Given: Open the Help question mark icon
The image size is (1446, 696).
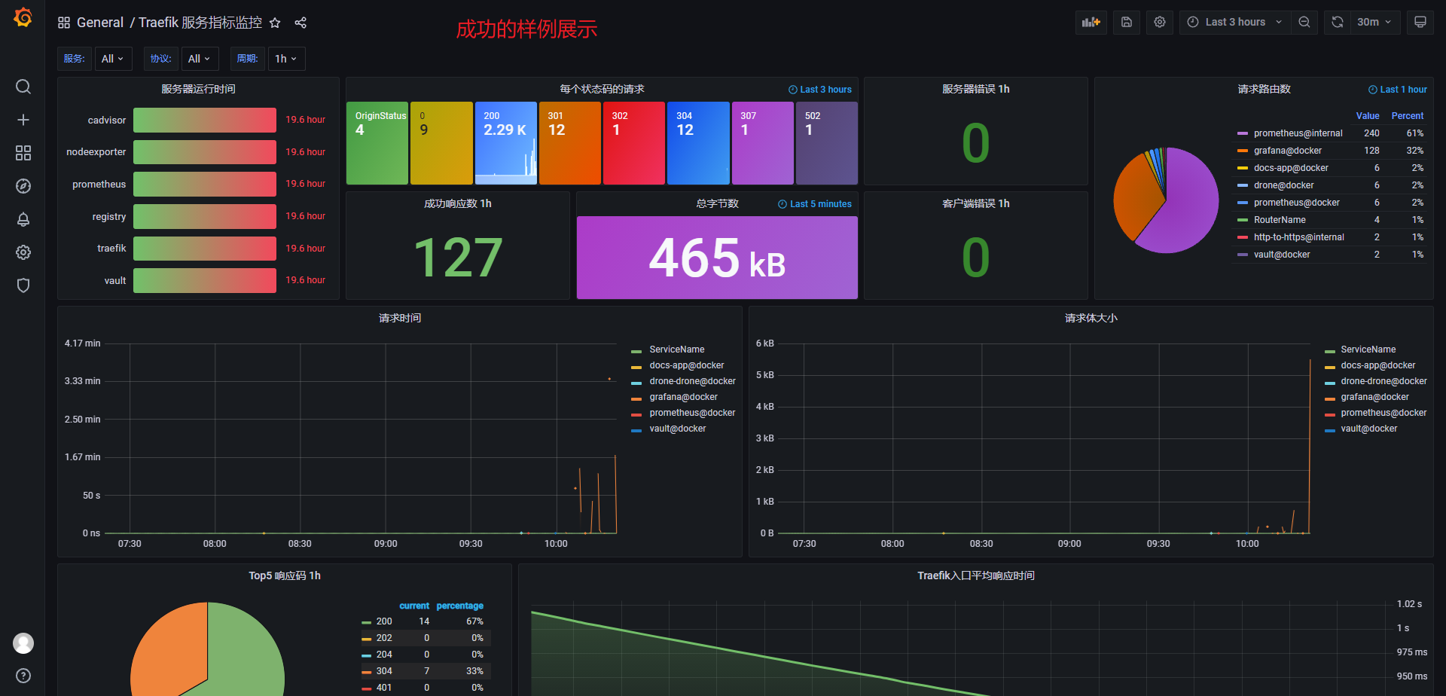Looking at the screenshot, I should pyautogui.click(x=23, y=676).
